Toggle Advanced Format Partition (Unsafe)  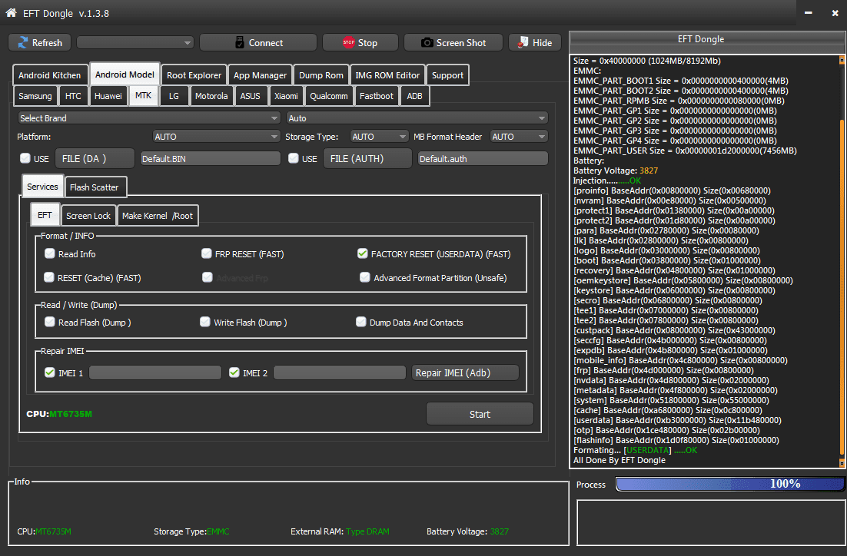[364, 277]
